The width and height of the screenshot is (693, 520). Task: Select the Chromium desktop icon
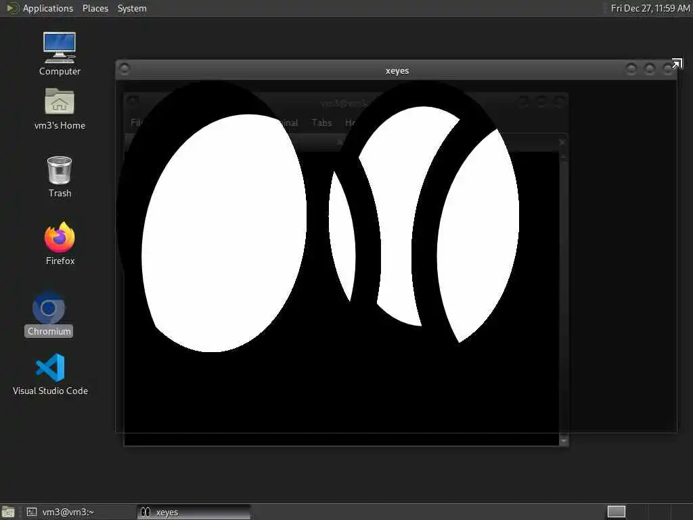[49, 314]
